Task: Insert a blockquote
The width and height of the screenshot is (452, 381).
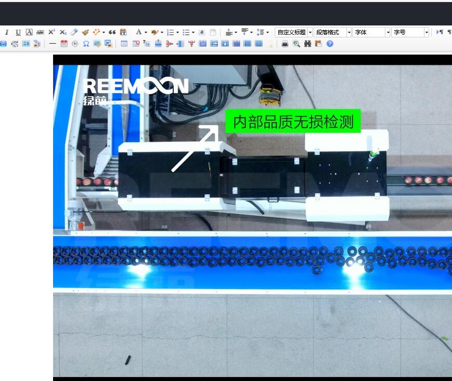Action: pyautogui.click(x=112, y=32)
